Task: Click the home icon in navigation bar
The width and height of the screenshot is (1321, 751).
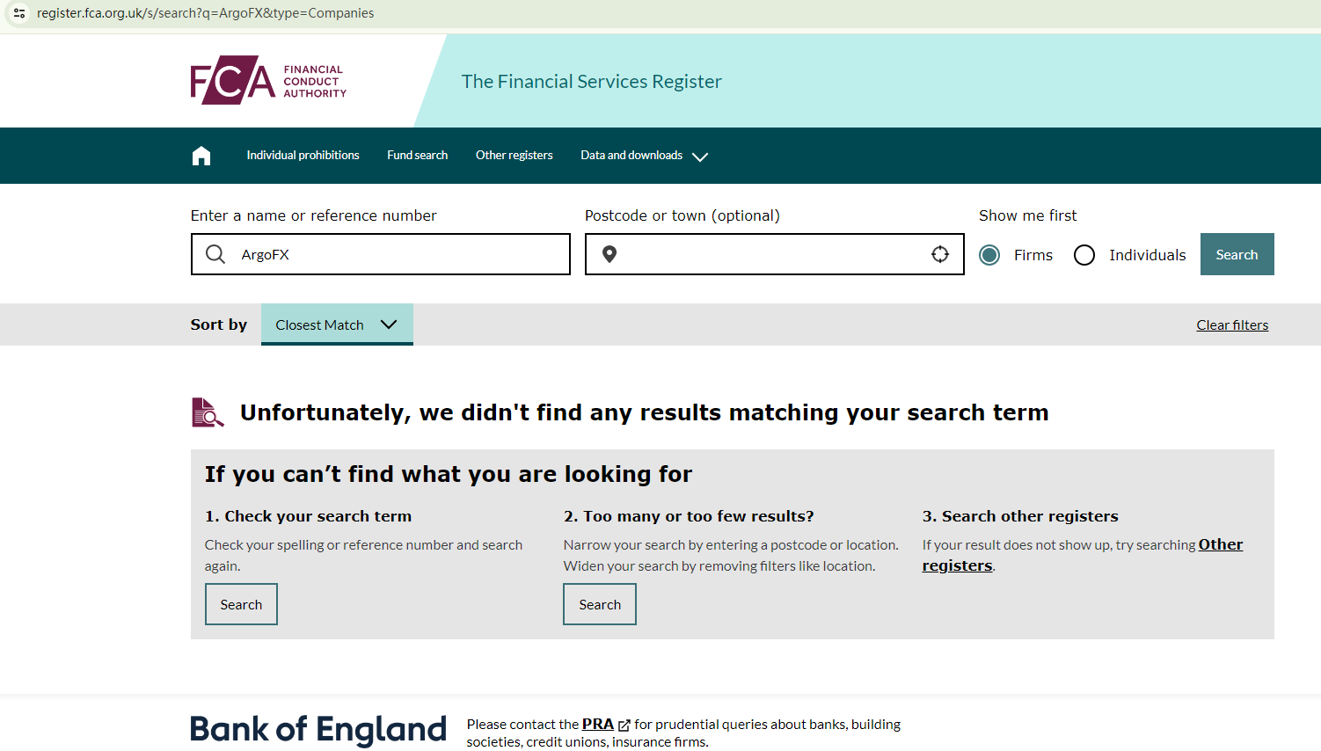Action: pyautogui.click(x=201, y=156)
